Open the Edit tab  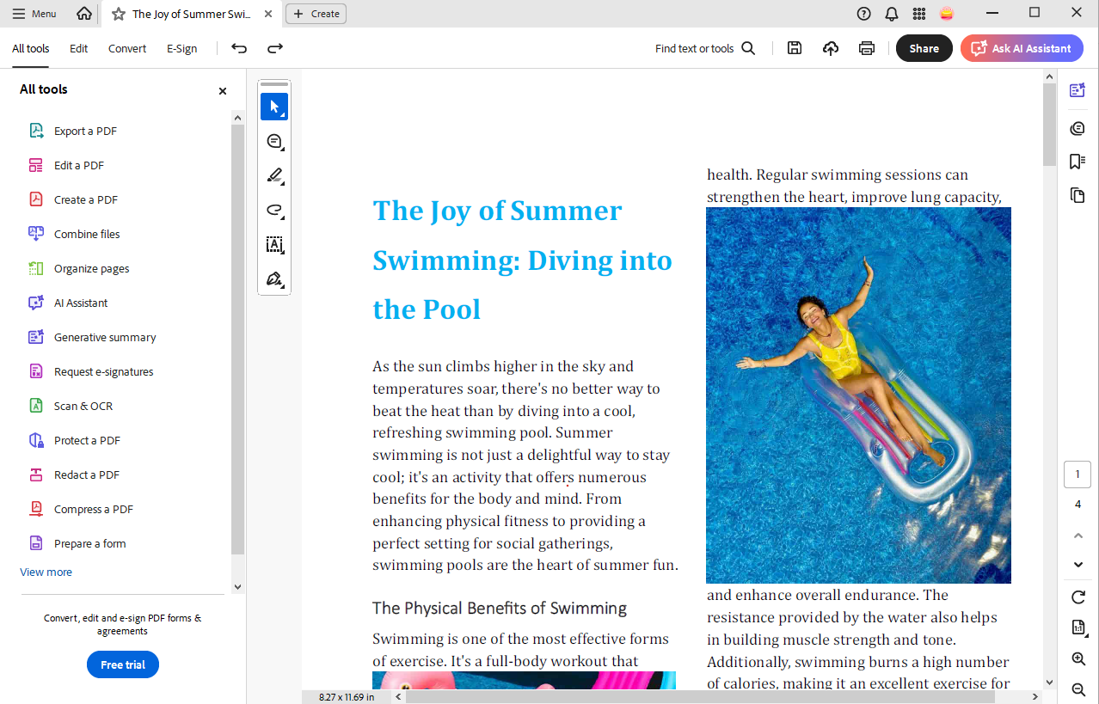pyautogui.click(x=79, y=49)
